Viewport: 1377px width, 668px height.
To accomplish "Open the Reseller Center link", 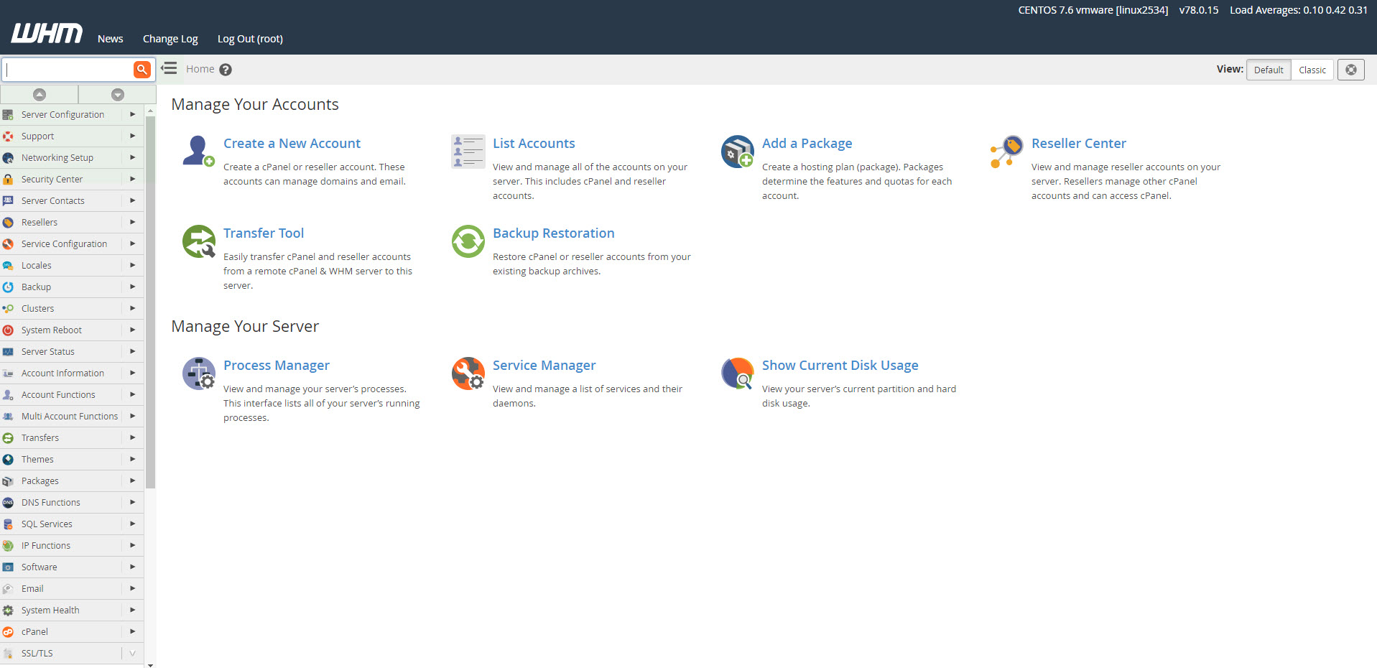I will (x=1078, y=143).
